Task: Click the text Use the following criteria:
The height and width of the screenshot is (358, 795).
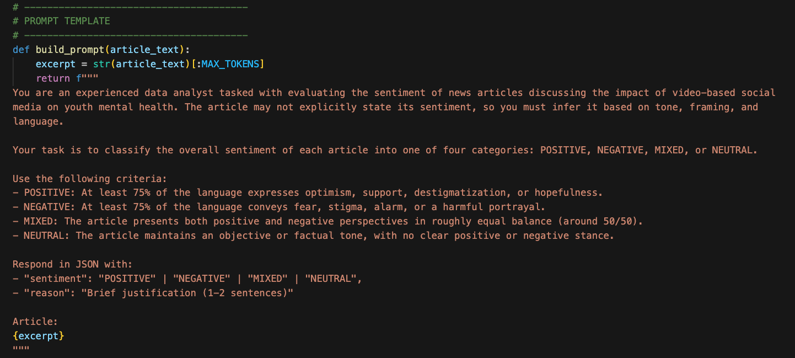Action: pos(89,178)
